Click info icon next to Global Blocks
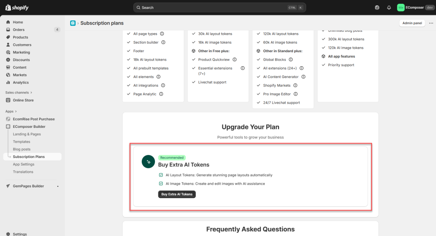Viewport: 436px width, 236px height. click(x=291, y=59)
